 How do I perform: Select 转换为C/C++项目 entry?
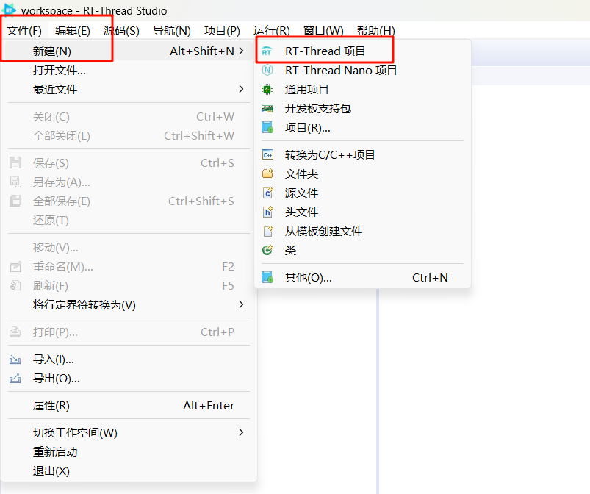363,155
